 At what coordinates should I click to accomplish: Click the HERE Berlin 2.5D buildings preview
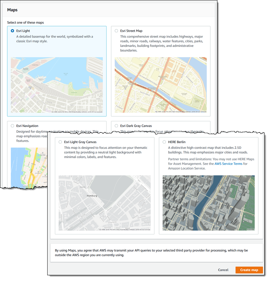point(208,203)
